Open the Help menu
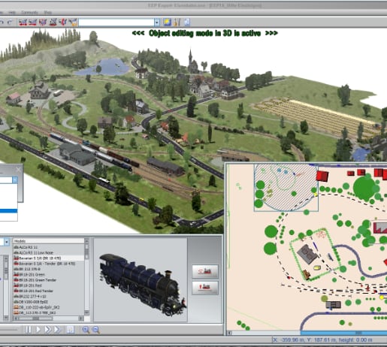The width and height of the screenshot is (387, 347). pyautogui.click(x=12, y=12)
